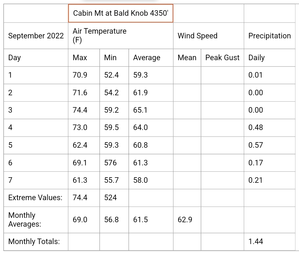This screenshot has height=254, width=299.
Task: Select the Precipitation header cell
Action: pos(269,36)
